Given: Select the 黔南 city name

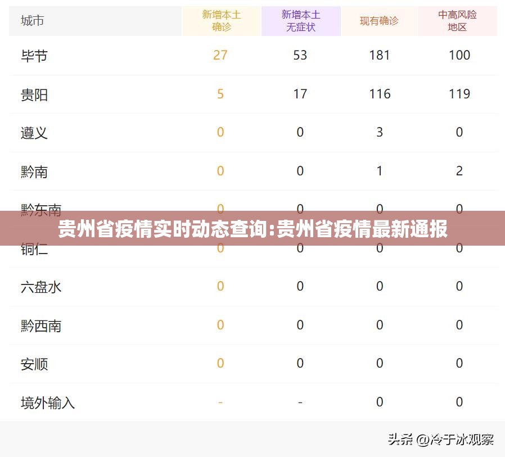Looking at the screenshot, I should point(34,171).
